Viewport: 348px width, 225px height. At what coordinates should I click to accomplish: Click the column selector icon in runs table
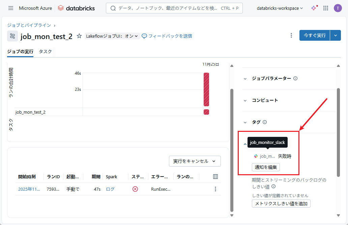[x=215, y=177]
